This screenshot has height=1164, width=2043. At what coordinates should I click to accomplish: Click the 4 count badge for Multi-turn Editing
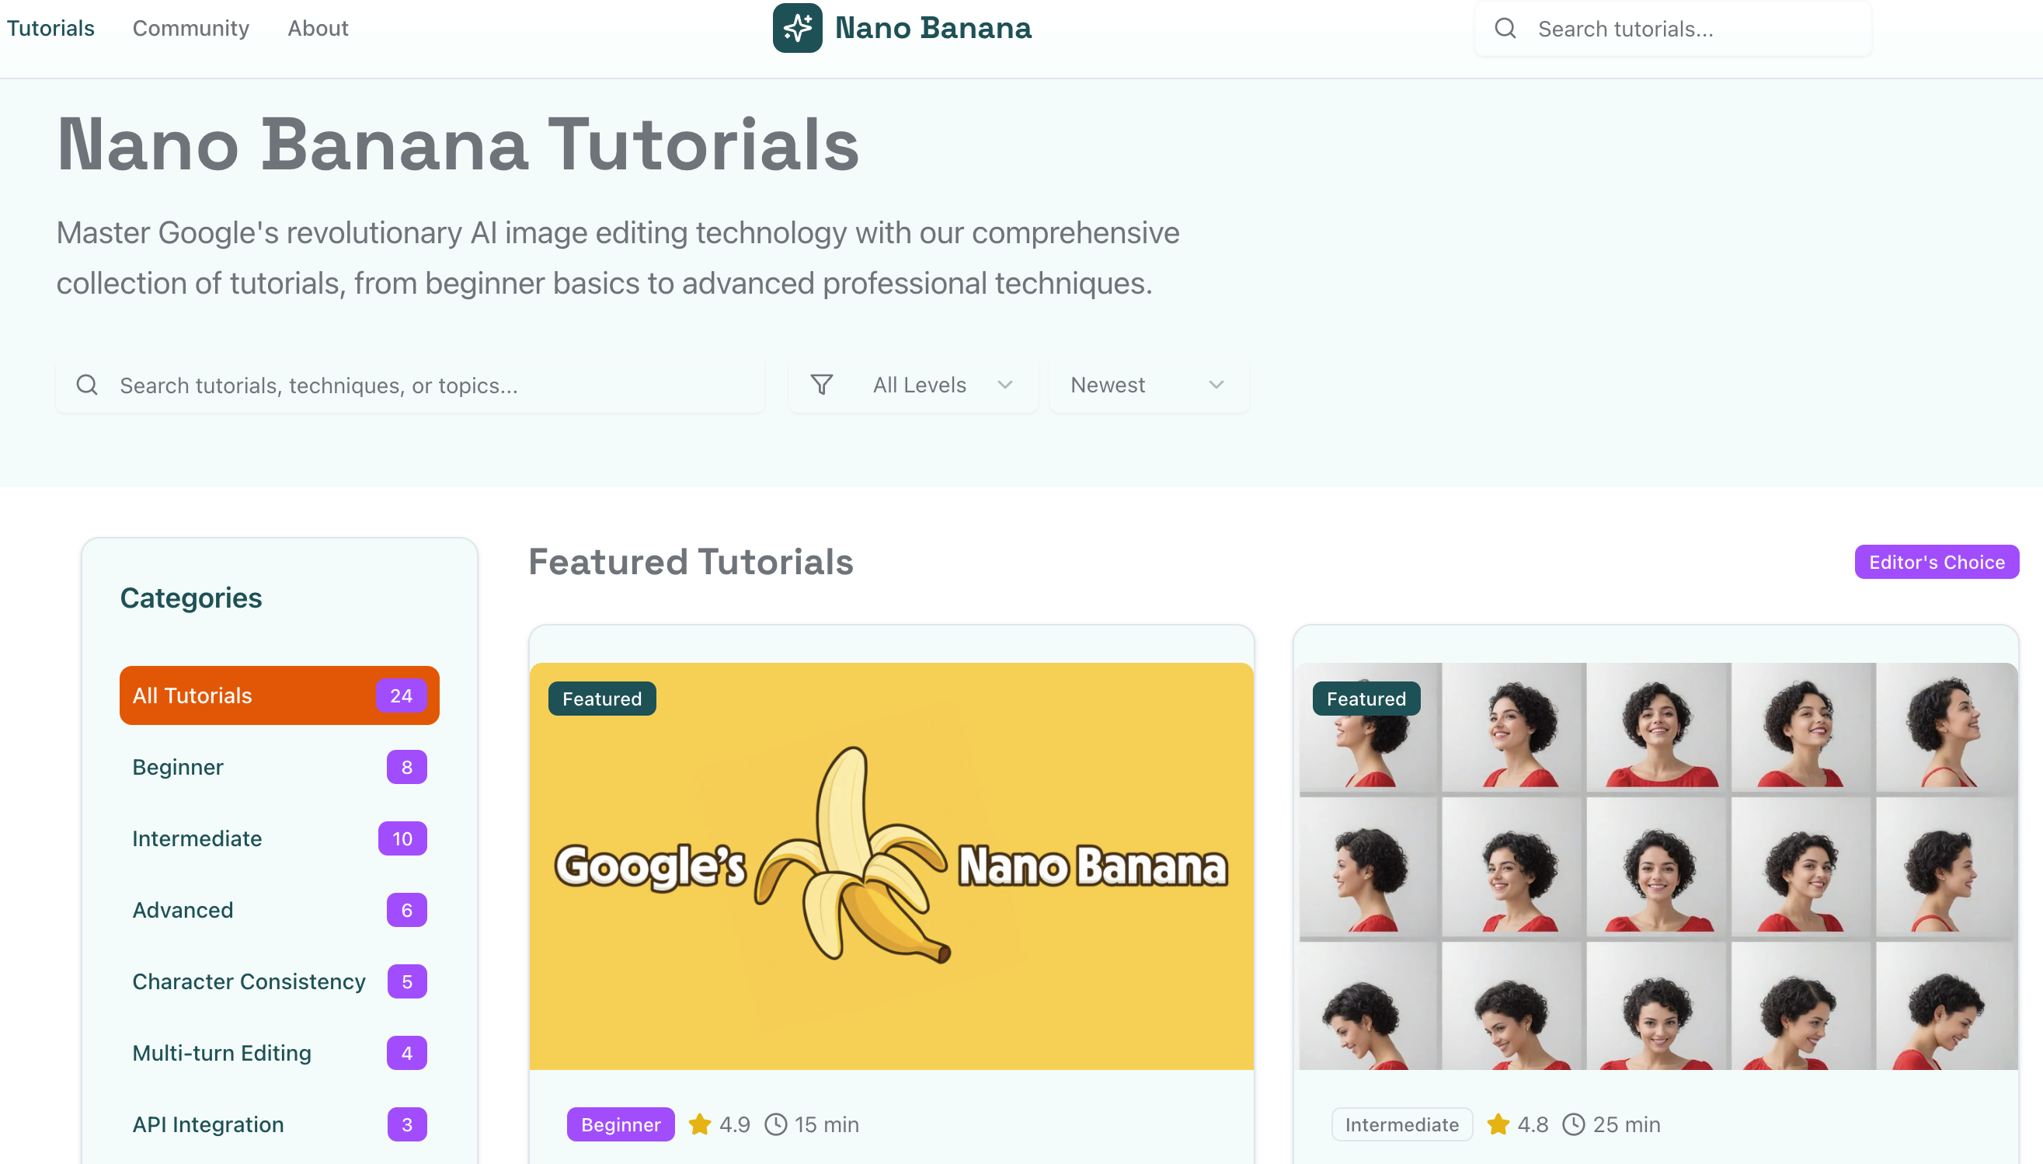click(407, 1053)
